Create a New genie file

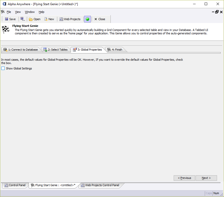(49, 19)
